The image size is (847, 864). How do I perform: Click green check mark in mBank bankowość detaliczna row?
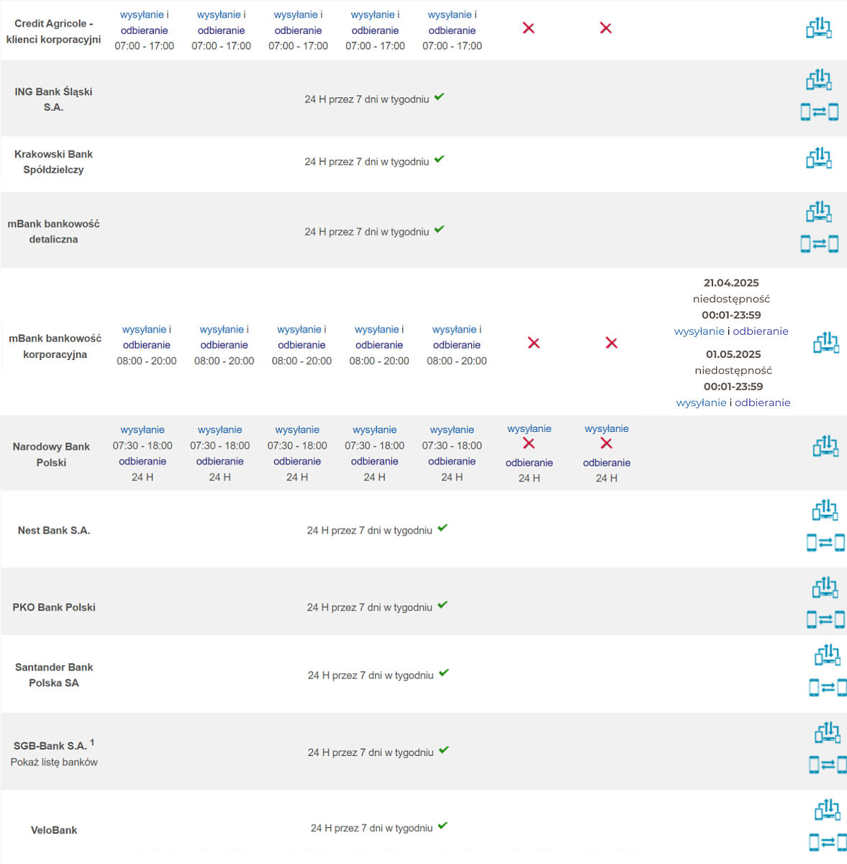440,229
